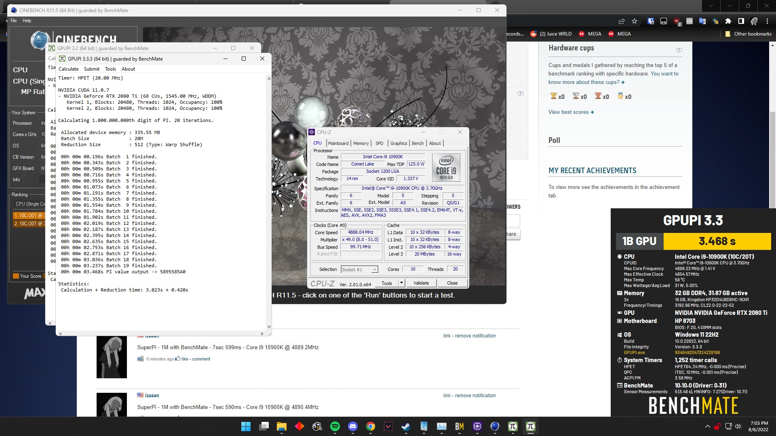Open the Other bookmarks folder
Image resolution: width=776 pixels, height=436 pixels.
(x=749, y=34)
